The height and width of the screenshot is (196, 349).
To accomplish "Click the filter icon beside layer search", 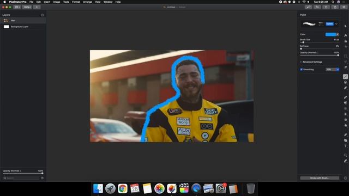I will pyautogui.click(x=43, y=178).
